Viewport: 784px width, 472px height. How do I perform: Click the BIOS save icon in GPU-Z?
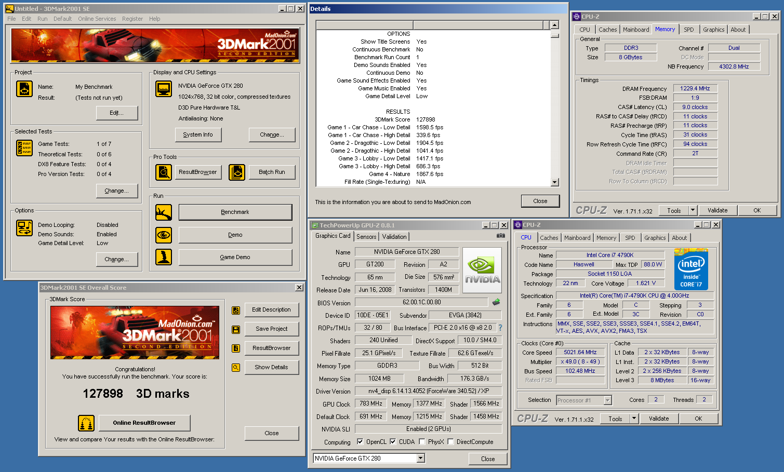pos(497,302)
